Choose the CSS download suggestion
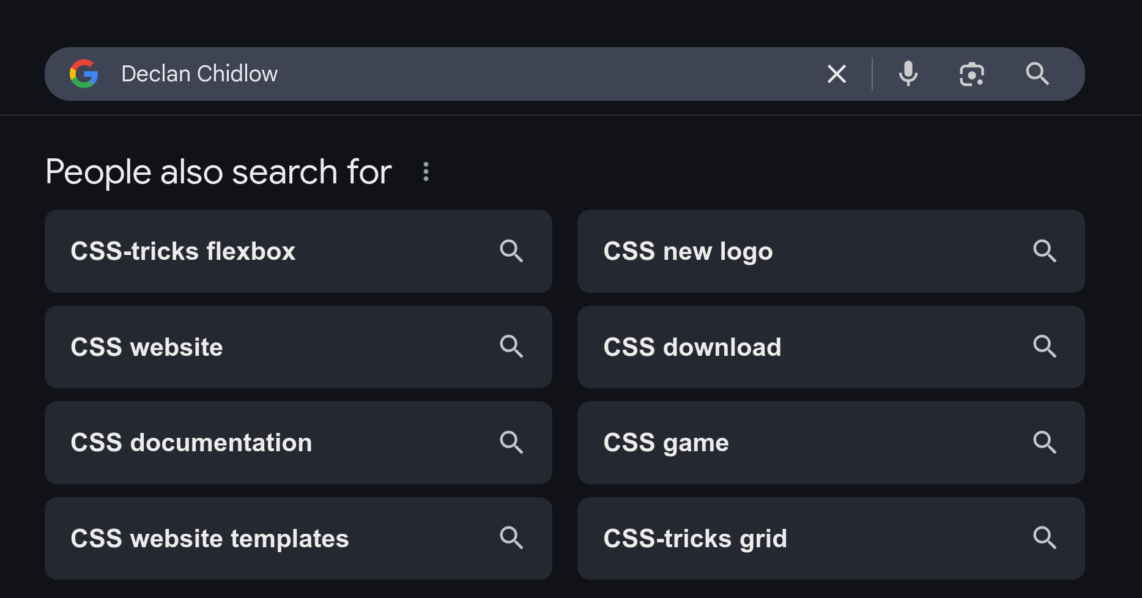The height and width of the screenshot is (598, 1142). pos(831,347)
